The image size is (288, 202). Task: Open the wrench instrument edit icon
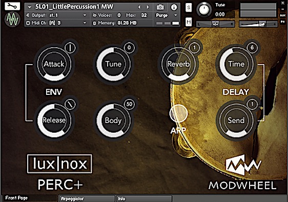[12, 7]
